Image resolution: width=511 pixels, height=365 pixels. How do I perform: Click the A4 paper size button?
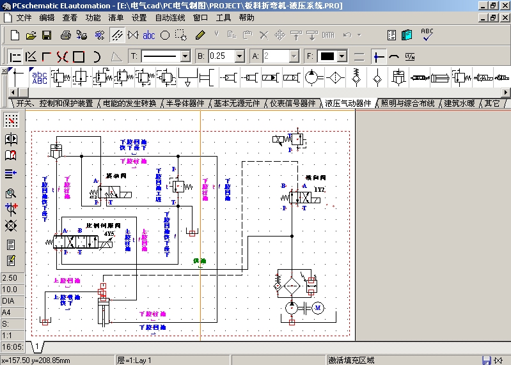coord(13,313)
